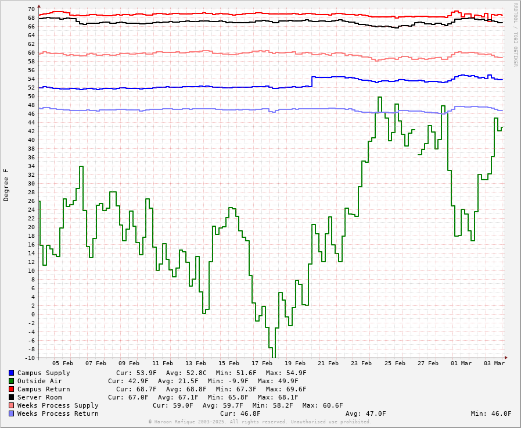Viewport: 521px width, 428px height.
Task: Click the Degree F y-axis title
Action: click(x=6, y=185)
